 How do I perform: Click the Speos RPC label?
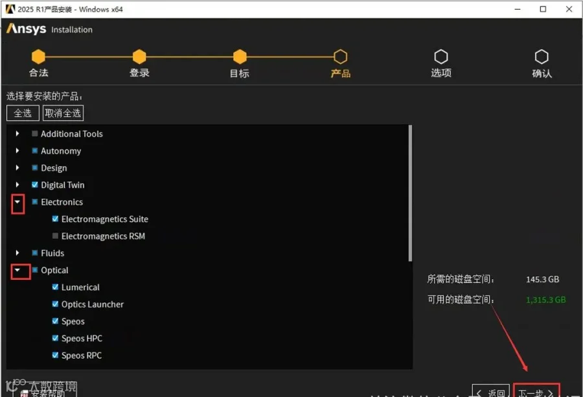click(82, 356)
